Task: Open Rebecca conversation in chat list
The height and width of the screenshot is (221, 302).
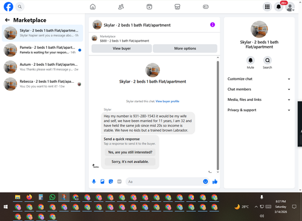Action: (42, 84)
